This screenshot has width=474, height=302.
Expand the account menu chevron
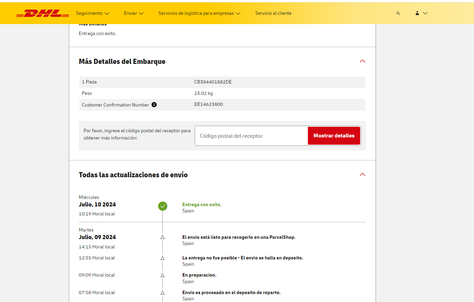pyautogui.click(x=425, y=13)
